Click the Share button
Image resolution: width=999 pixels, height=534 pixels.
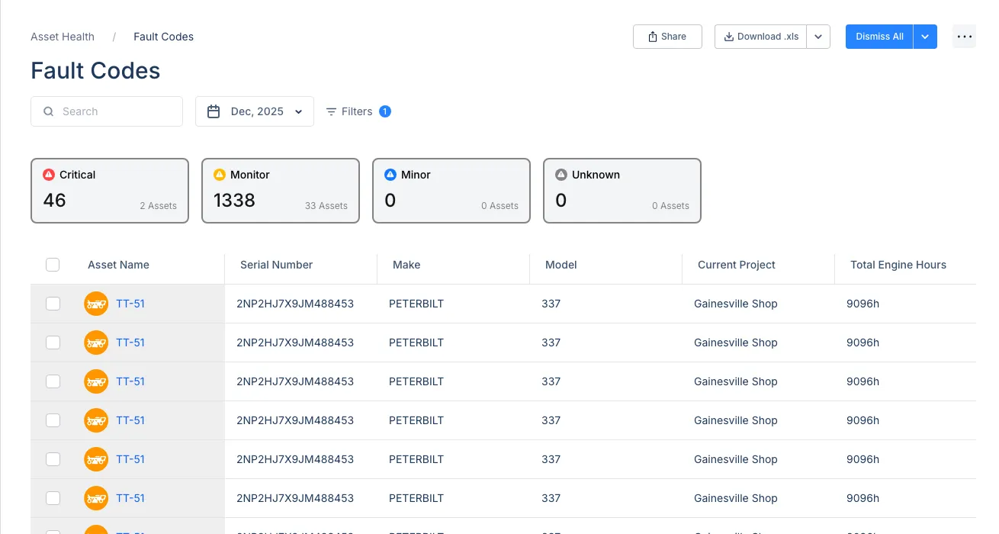[667, 37]
